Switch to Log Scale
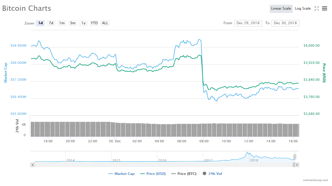 [x=303, y=8]
